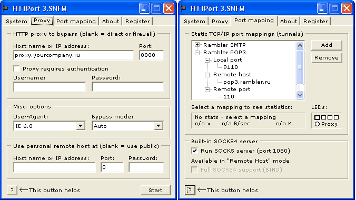Open Register tab in left window
The height and width of the screenshot is (200, 356).
click(x=137, y=22)
